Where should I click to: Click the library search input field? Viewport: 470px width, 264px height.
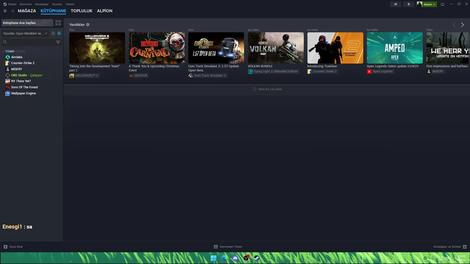31,42
